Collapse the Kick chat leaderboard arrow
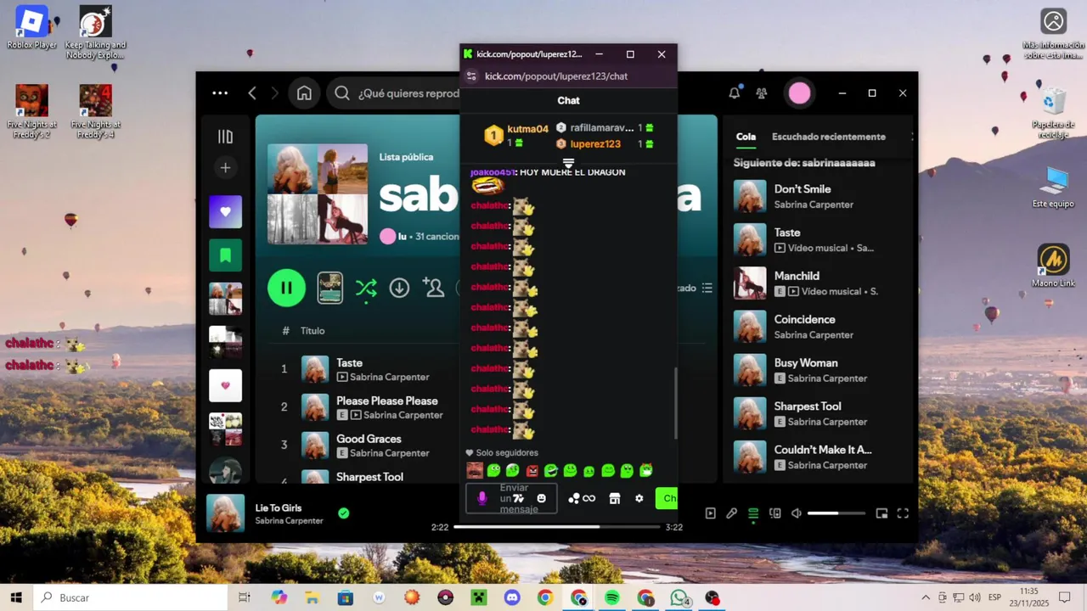 [x=568, y=163]
